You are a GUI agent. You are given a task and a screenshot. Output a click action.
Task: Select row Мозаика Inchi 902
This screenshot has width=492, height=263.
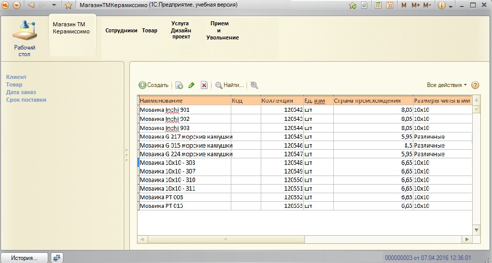[305, 119]
